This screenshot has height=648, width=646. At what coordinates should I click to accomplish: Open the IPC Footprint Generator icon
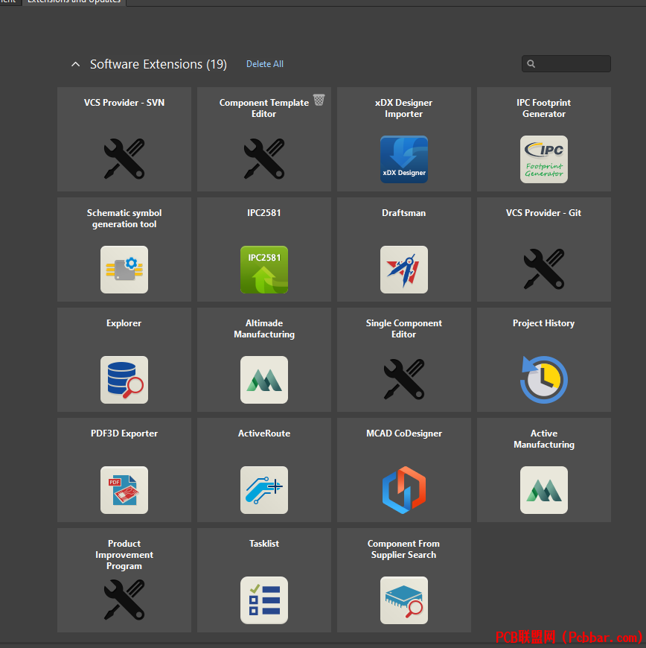tap(544, 159)
